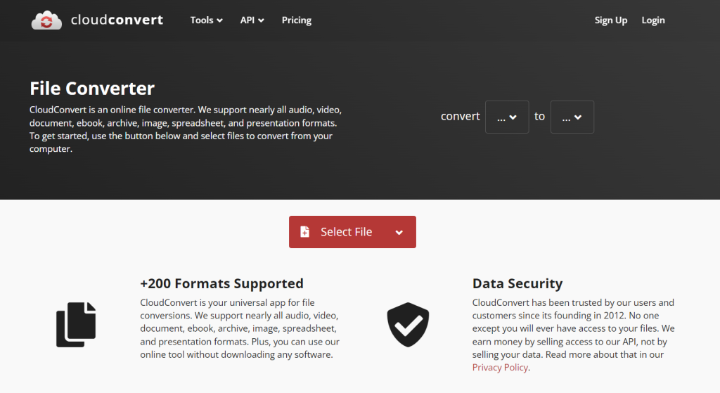Click Login in the header
Viewport: 720px width, 393px height.
[x=652, y=20]
